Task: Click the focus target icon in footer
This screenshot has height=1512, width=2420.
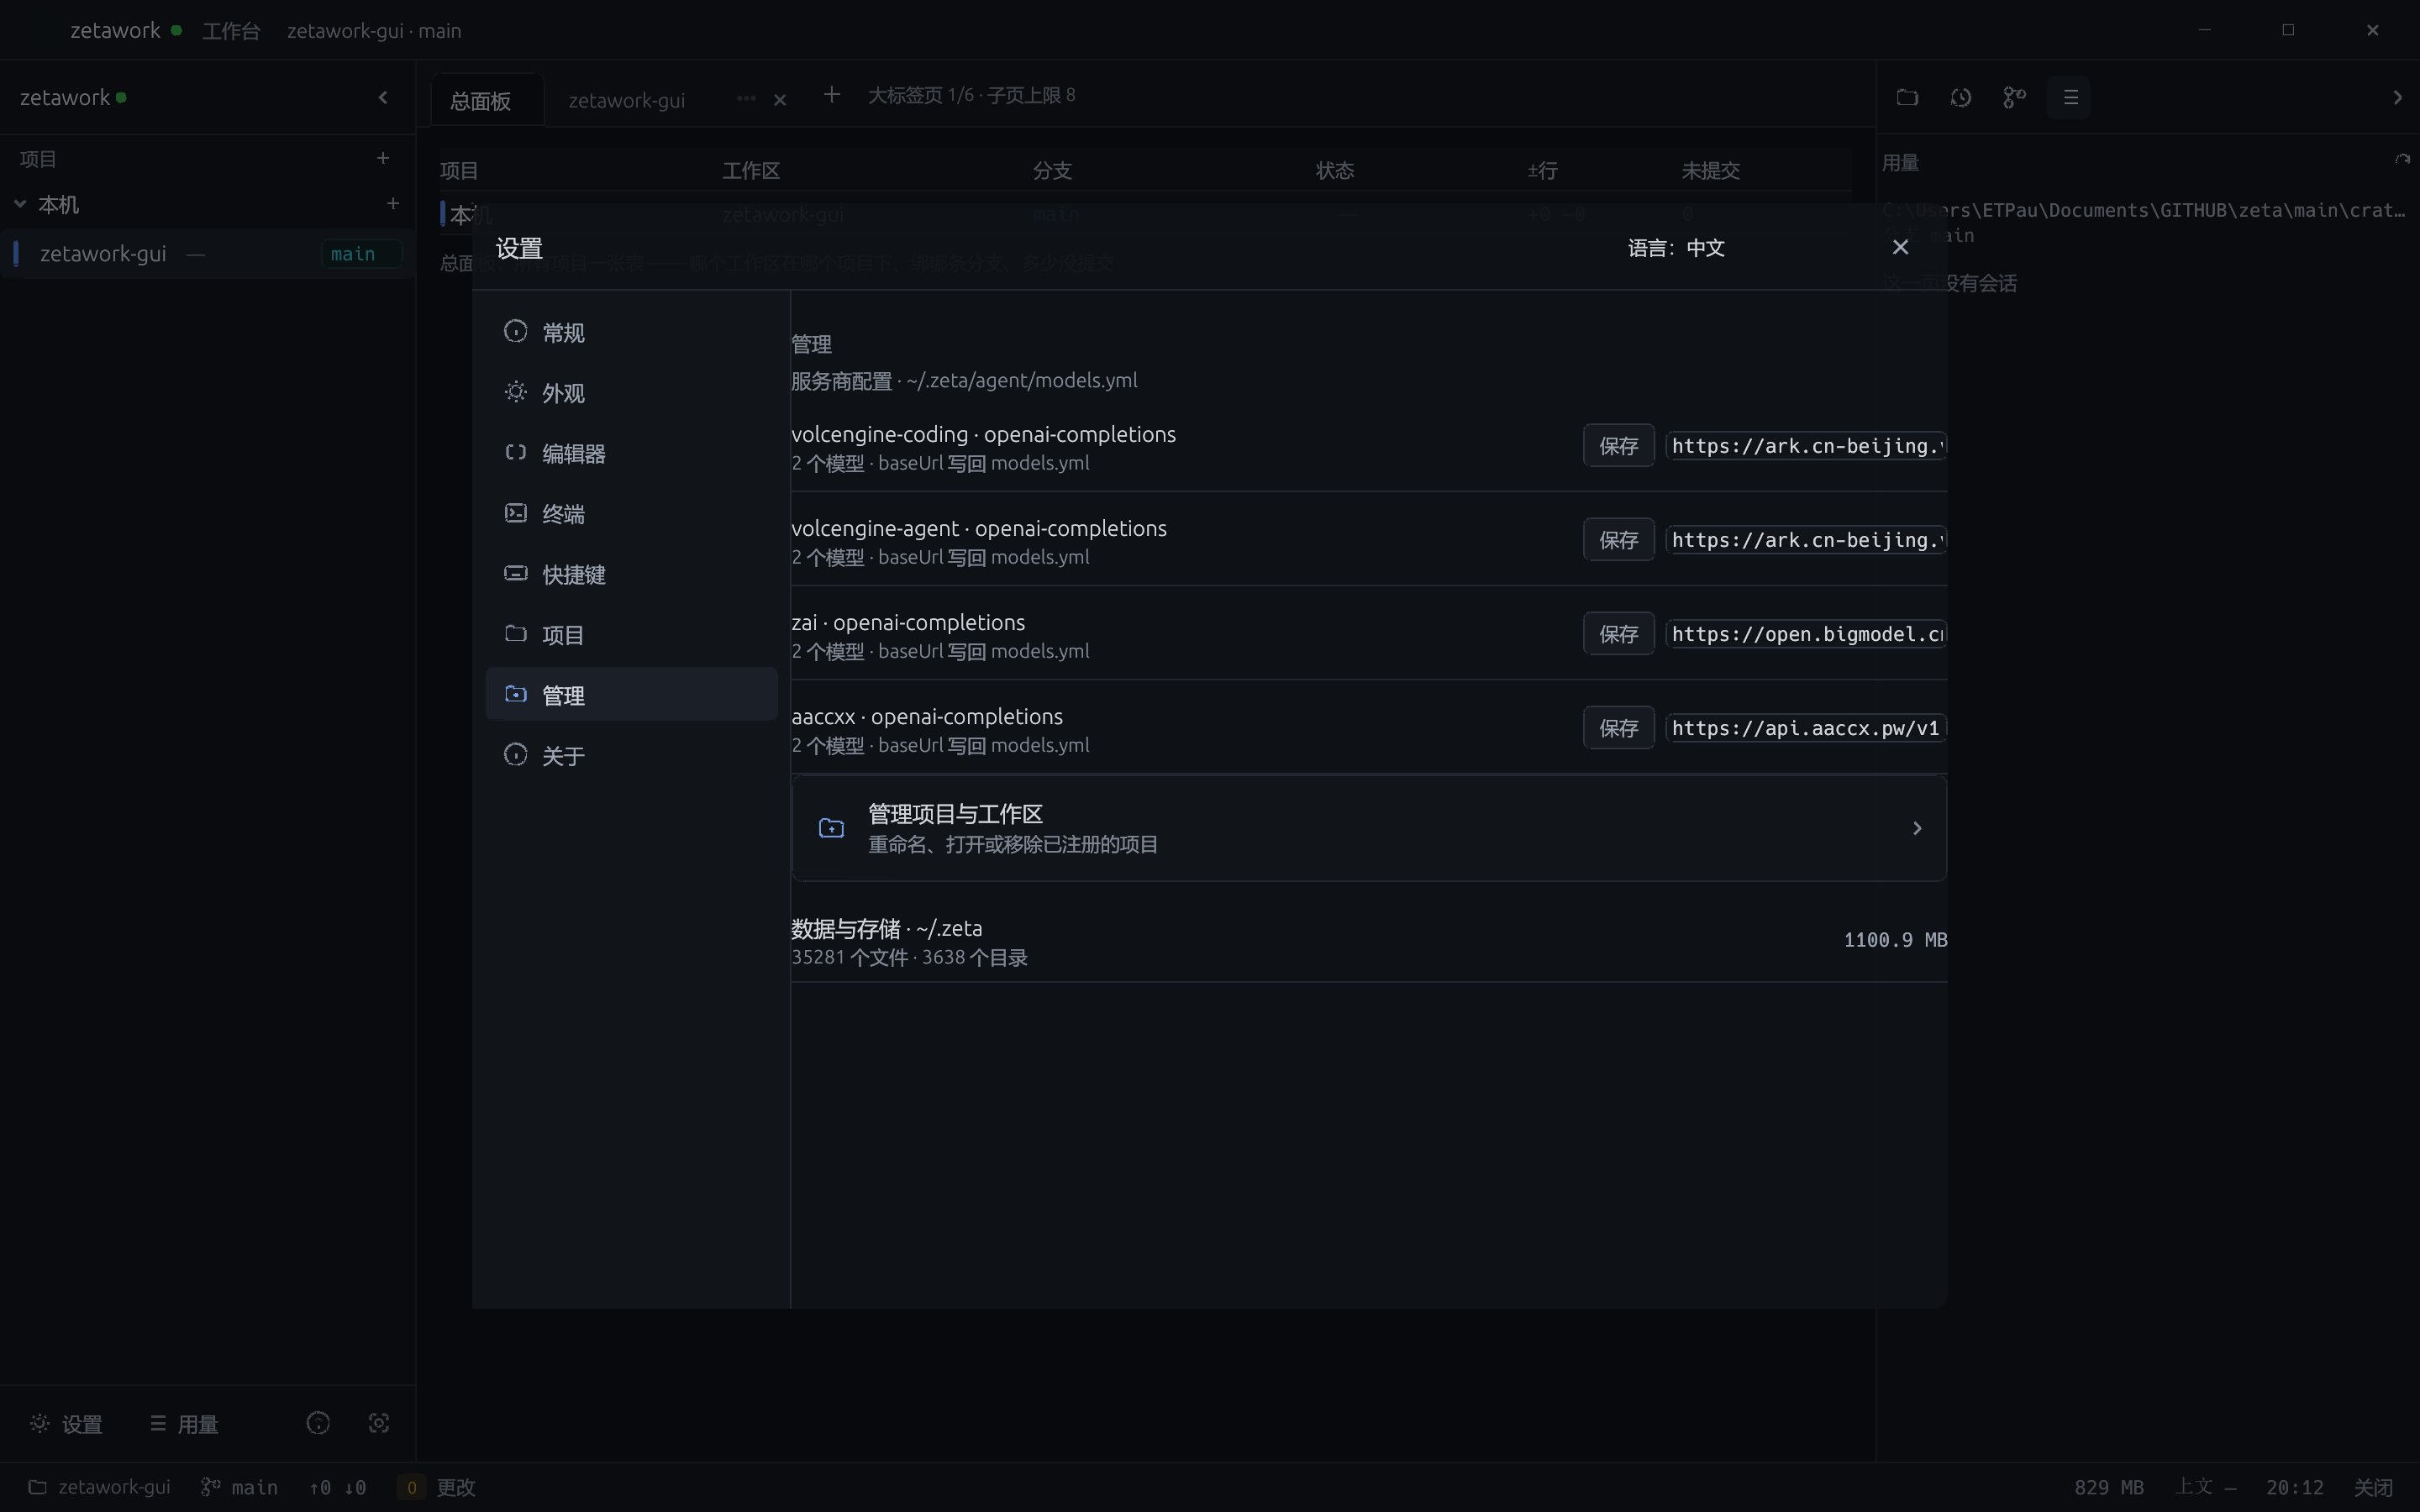Action: (379, 1423)
